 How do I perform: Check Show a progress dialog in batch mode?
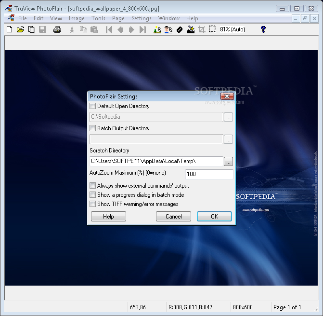[93, 194]
